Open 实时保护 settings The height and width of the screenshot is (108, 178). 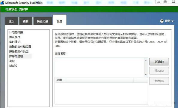15,42
